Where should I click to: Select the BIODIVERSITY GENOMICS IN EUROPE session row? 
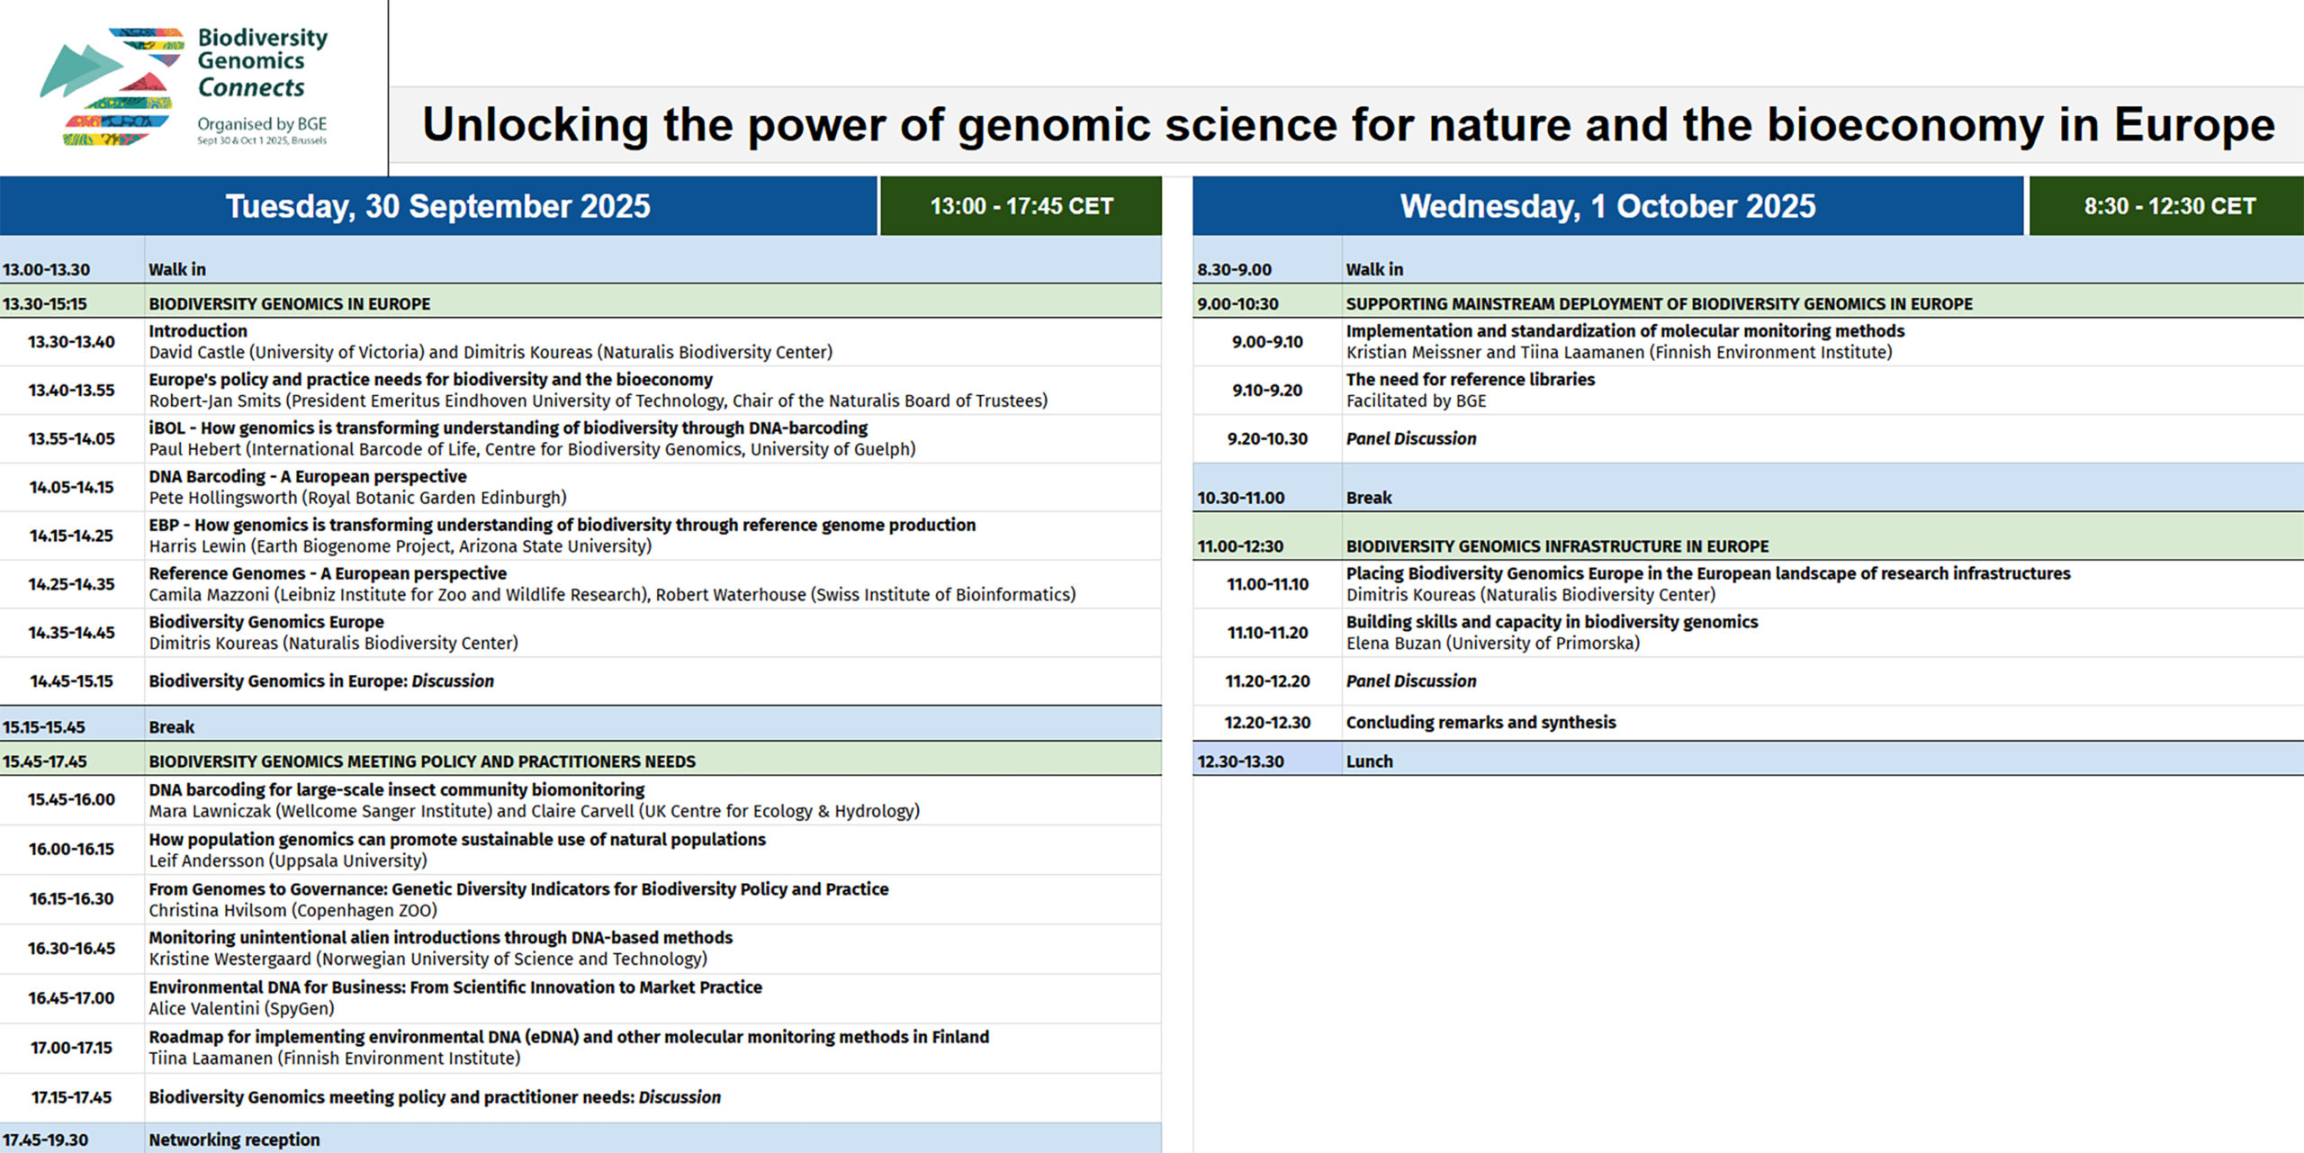point(580,302)
